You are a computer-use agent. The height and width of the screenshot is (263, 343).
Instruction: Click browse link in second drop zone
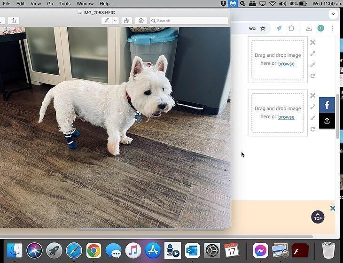tap(286, 117)
